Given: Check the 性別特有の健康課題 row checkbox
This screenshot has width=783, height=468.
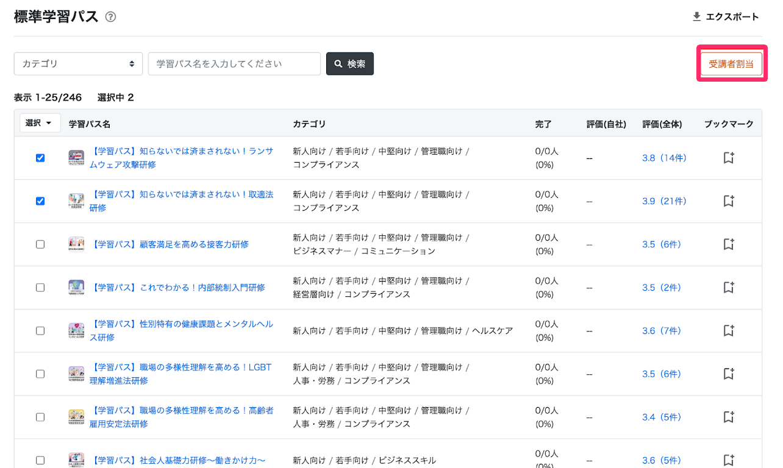Looking at the screenshot, I should [x=40, y=331].
